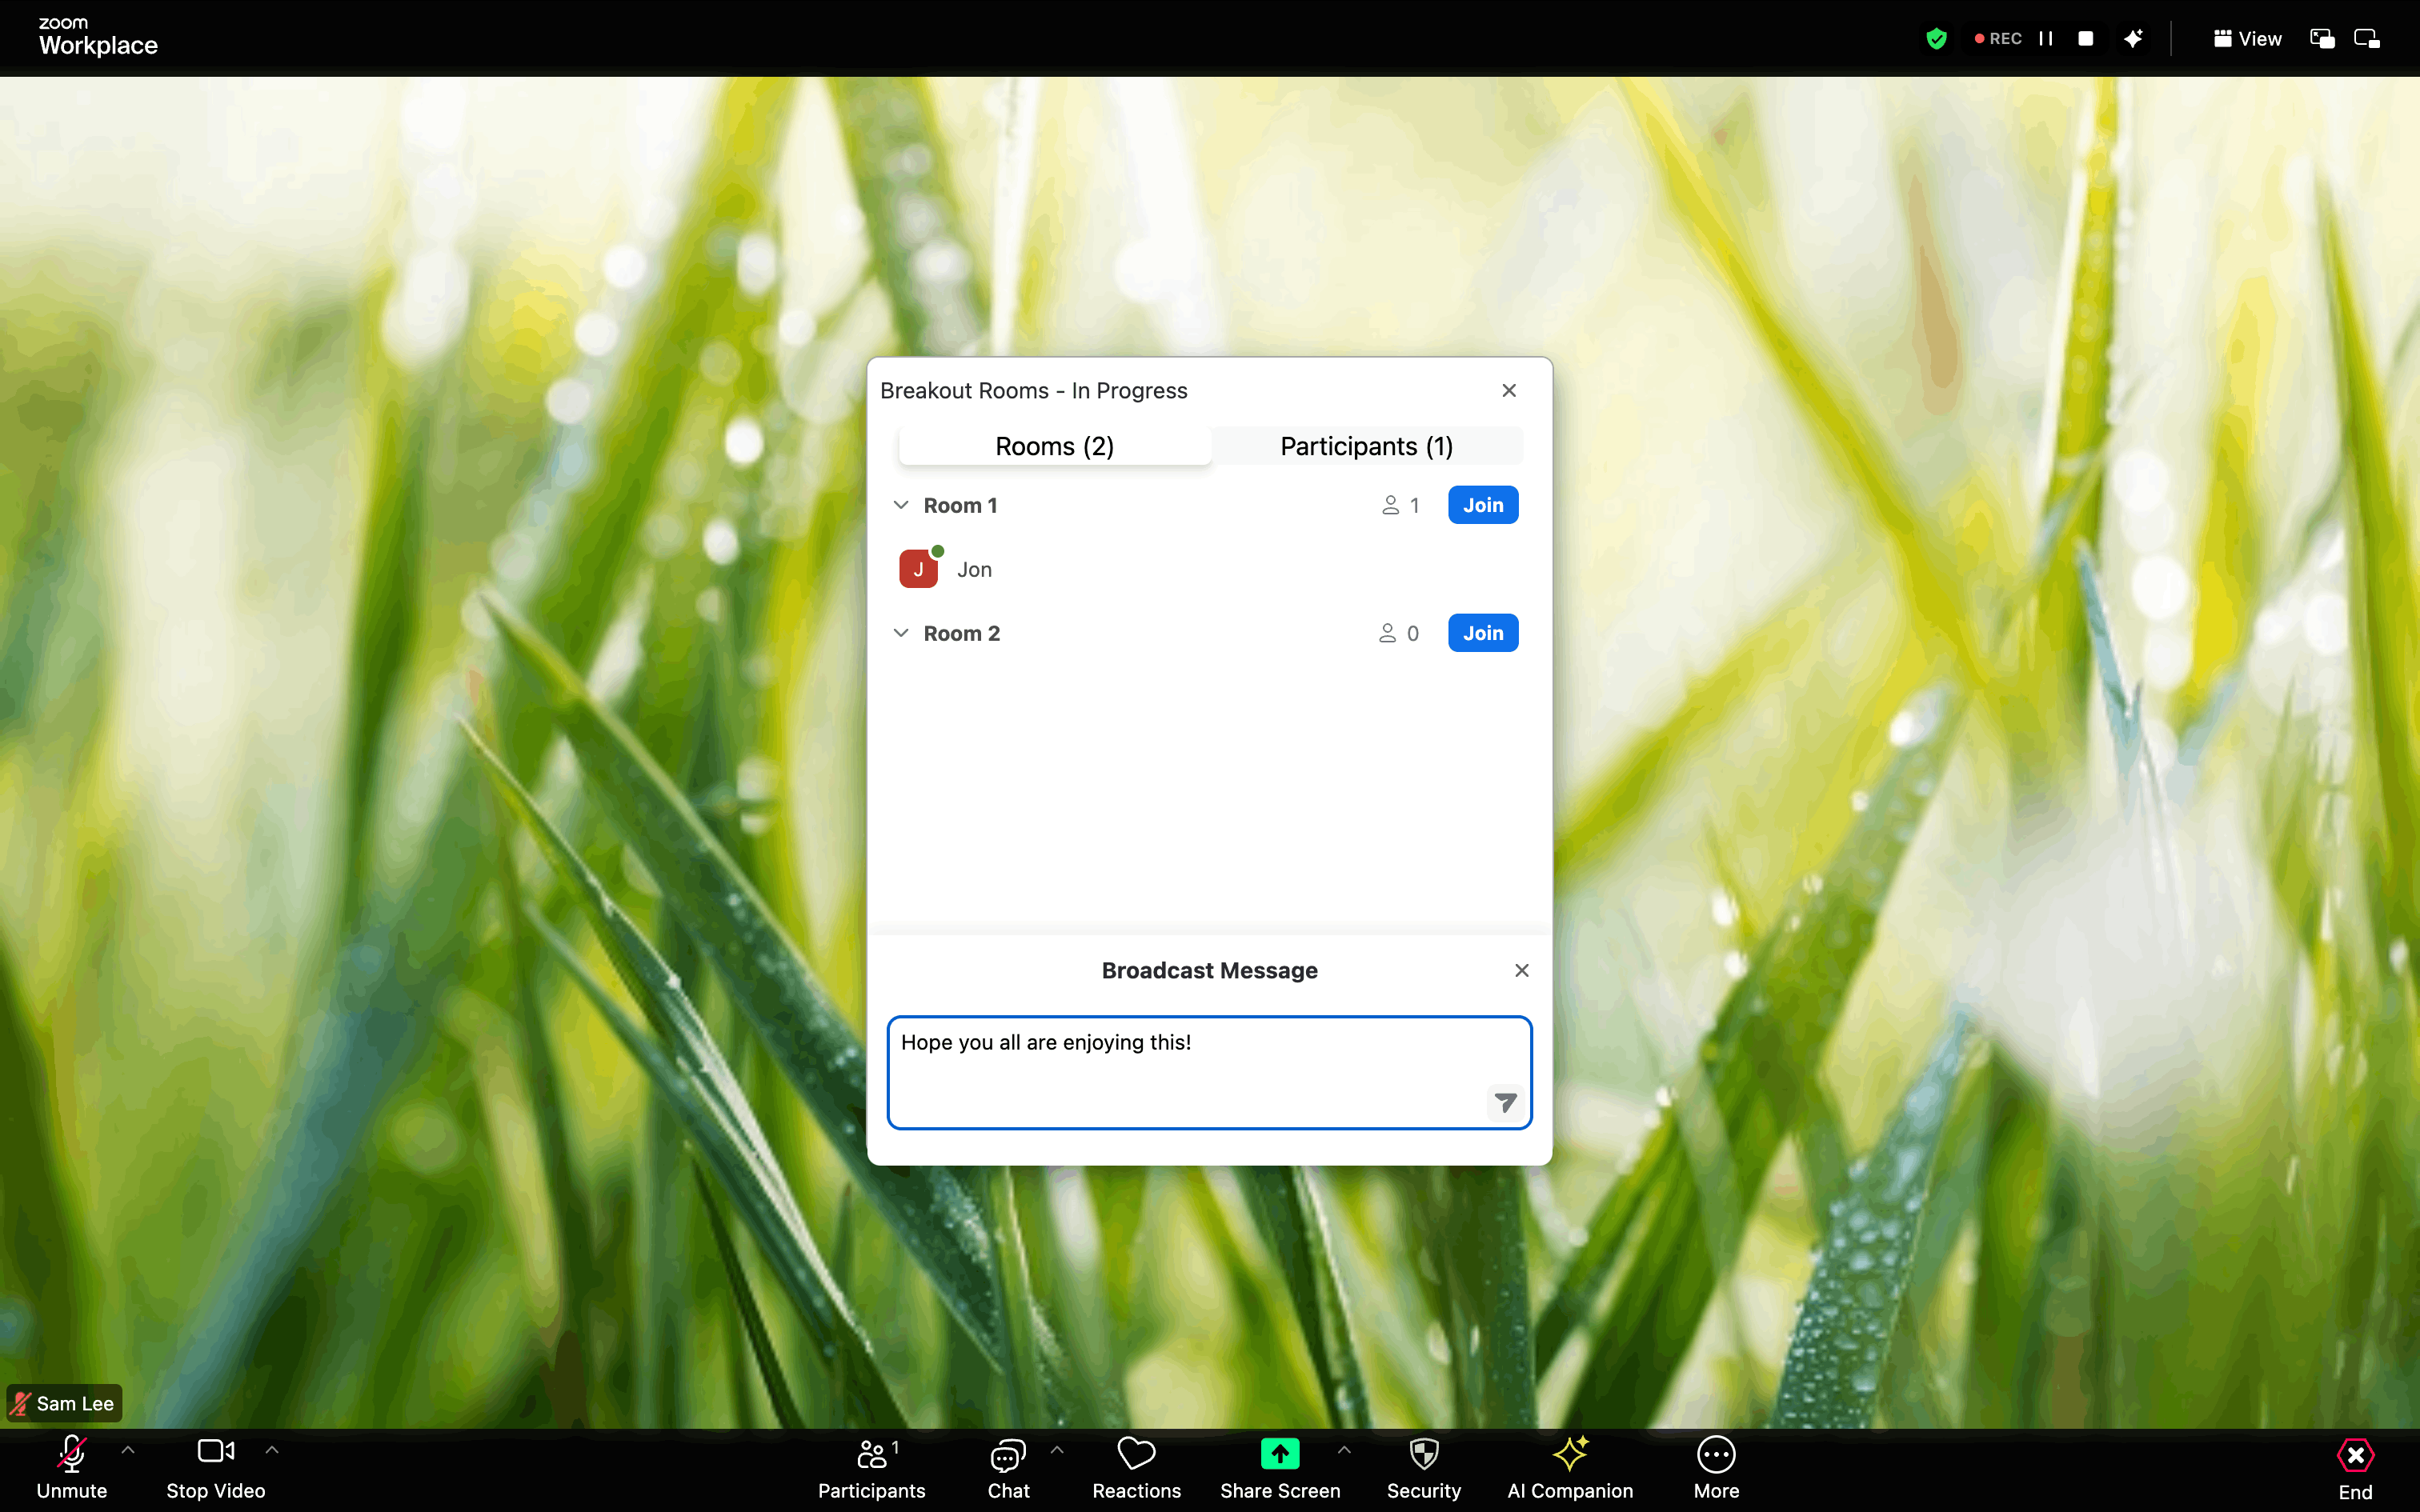Select the Rooms (2) tab

[1055, 446]
